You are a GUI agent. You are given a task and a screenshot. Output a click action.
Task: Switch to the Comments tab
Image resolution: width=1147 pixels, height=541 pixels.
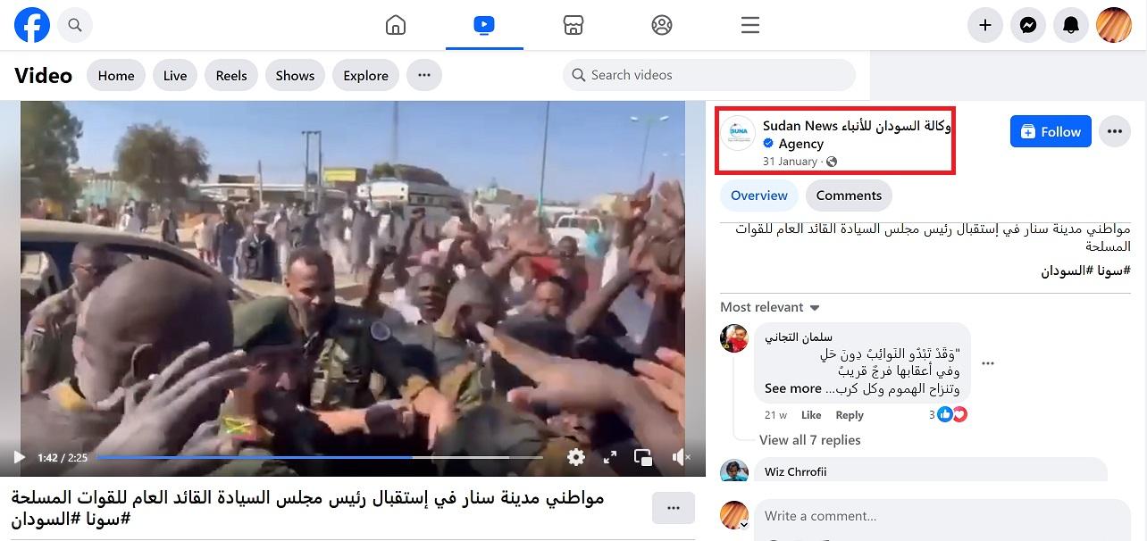click(849, 196)
